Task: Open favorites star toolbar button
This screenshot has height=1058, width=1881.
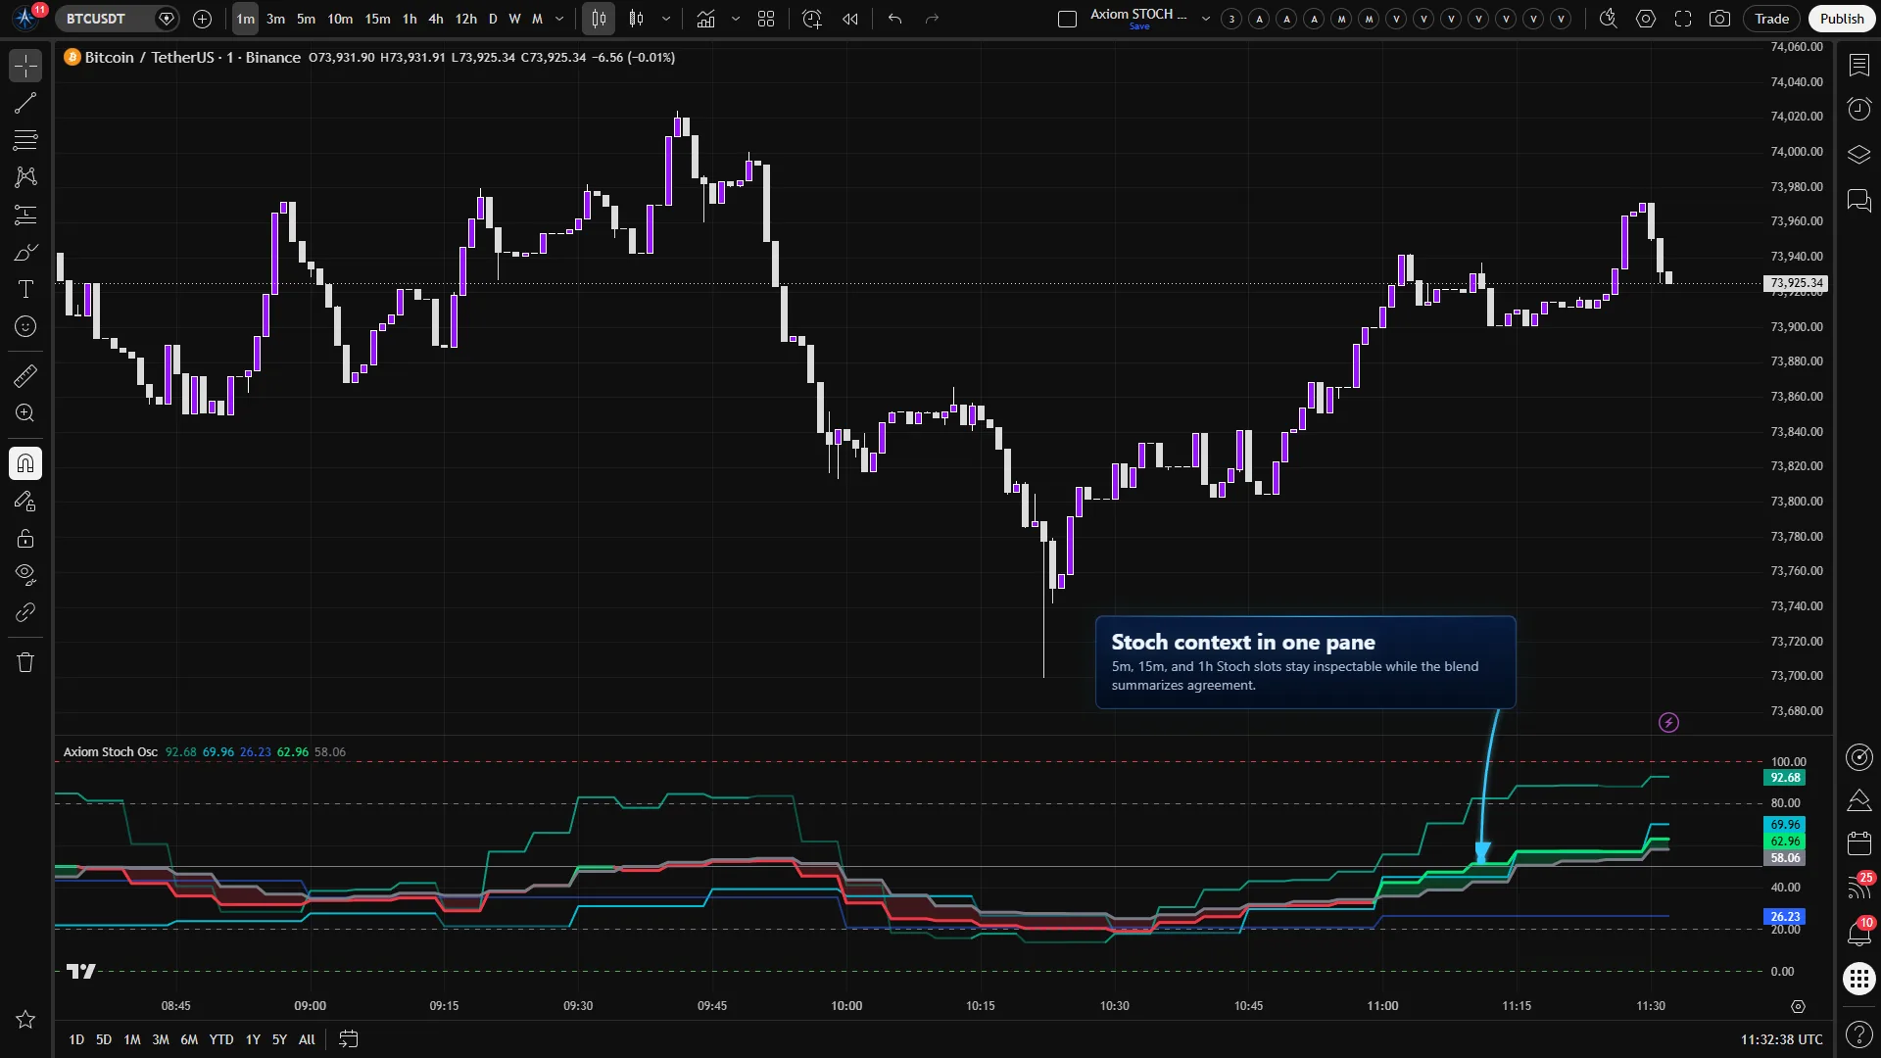Action: pos(25,1020)
